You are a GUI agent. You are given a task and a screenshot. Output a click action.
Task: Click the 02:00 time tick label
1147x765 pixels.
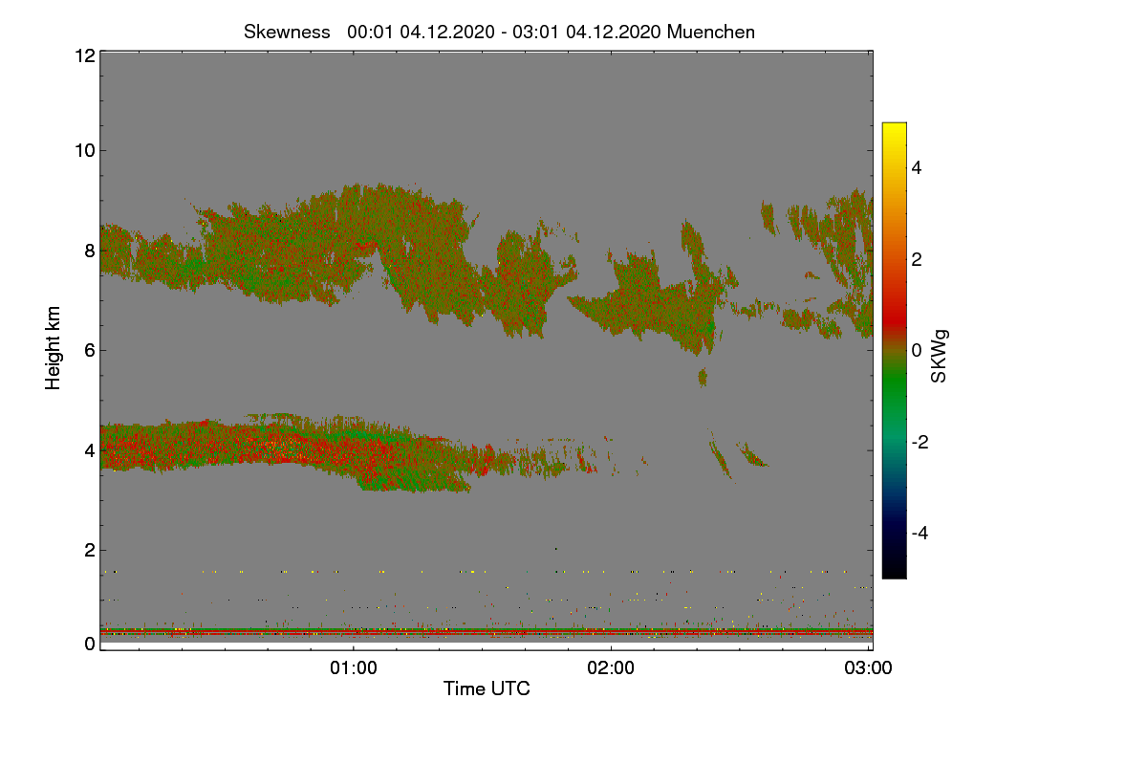pyautogui.click(x=611, y=667)
